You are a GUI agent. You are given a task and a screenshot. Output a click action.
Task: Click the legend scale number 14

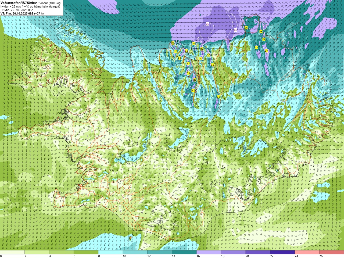(x=173, y=256)
